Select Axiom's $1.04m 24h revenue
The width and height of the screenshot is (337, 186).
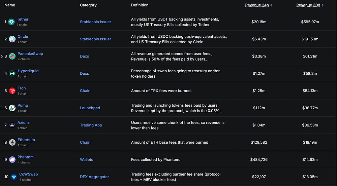pos(259,125)
